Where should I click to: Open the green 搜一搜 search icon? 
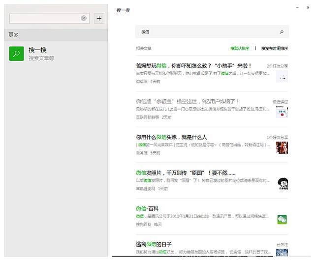click(x=16, y=54)
